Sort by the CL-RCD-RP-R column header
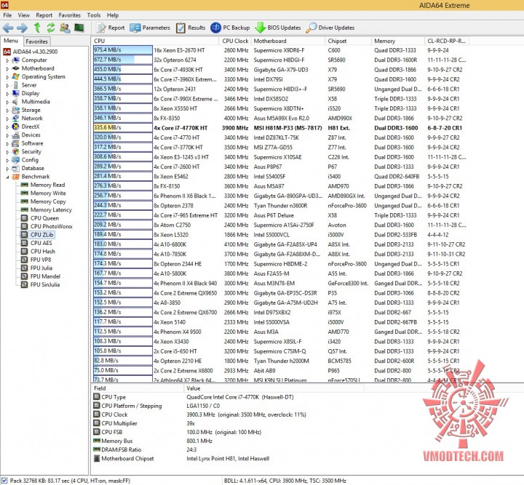 446,41
